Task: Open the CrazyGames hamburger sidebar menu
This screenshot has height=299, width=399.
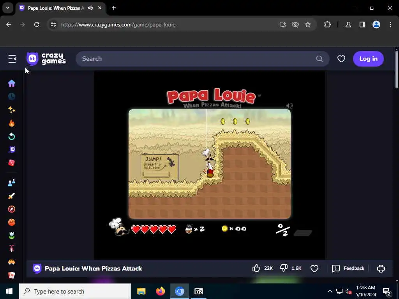Action: click(12, 59)
